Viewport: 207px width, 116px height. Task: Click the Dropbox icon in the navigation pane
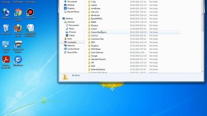point(65,8)
